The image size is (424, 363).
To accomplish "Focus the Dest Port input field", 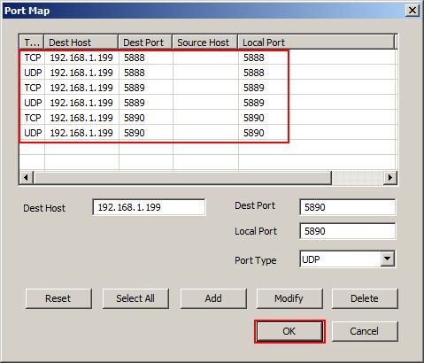I will coord(347,207).
